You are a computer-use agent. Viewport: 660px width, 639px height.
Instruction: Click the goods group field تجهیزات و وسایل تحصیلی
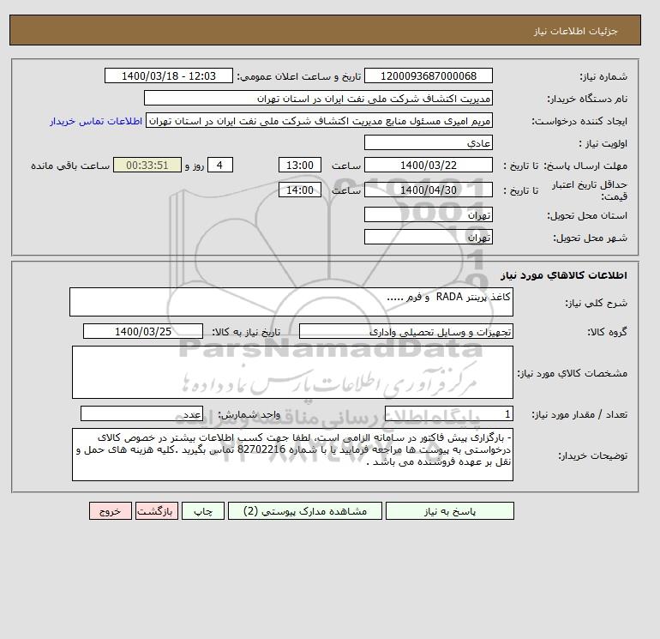point(405,331)
